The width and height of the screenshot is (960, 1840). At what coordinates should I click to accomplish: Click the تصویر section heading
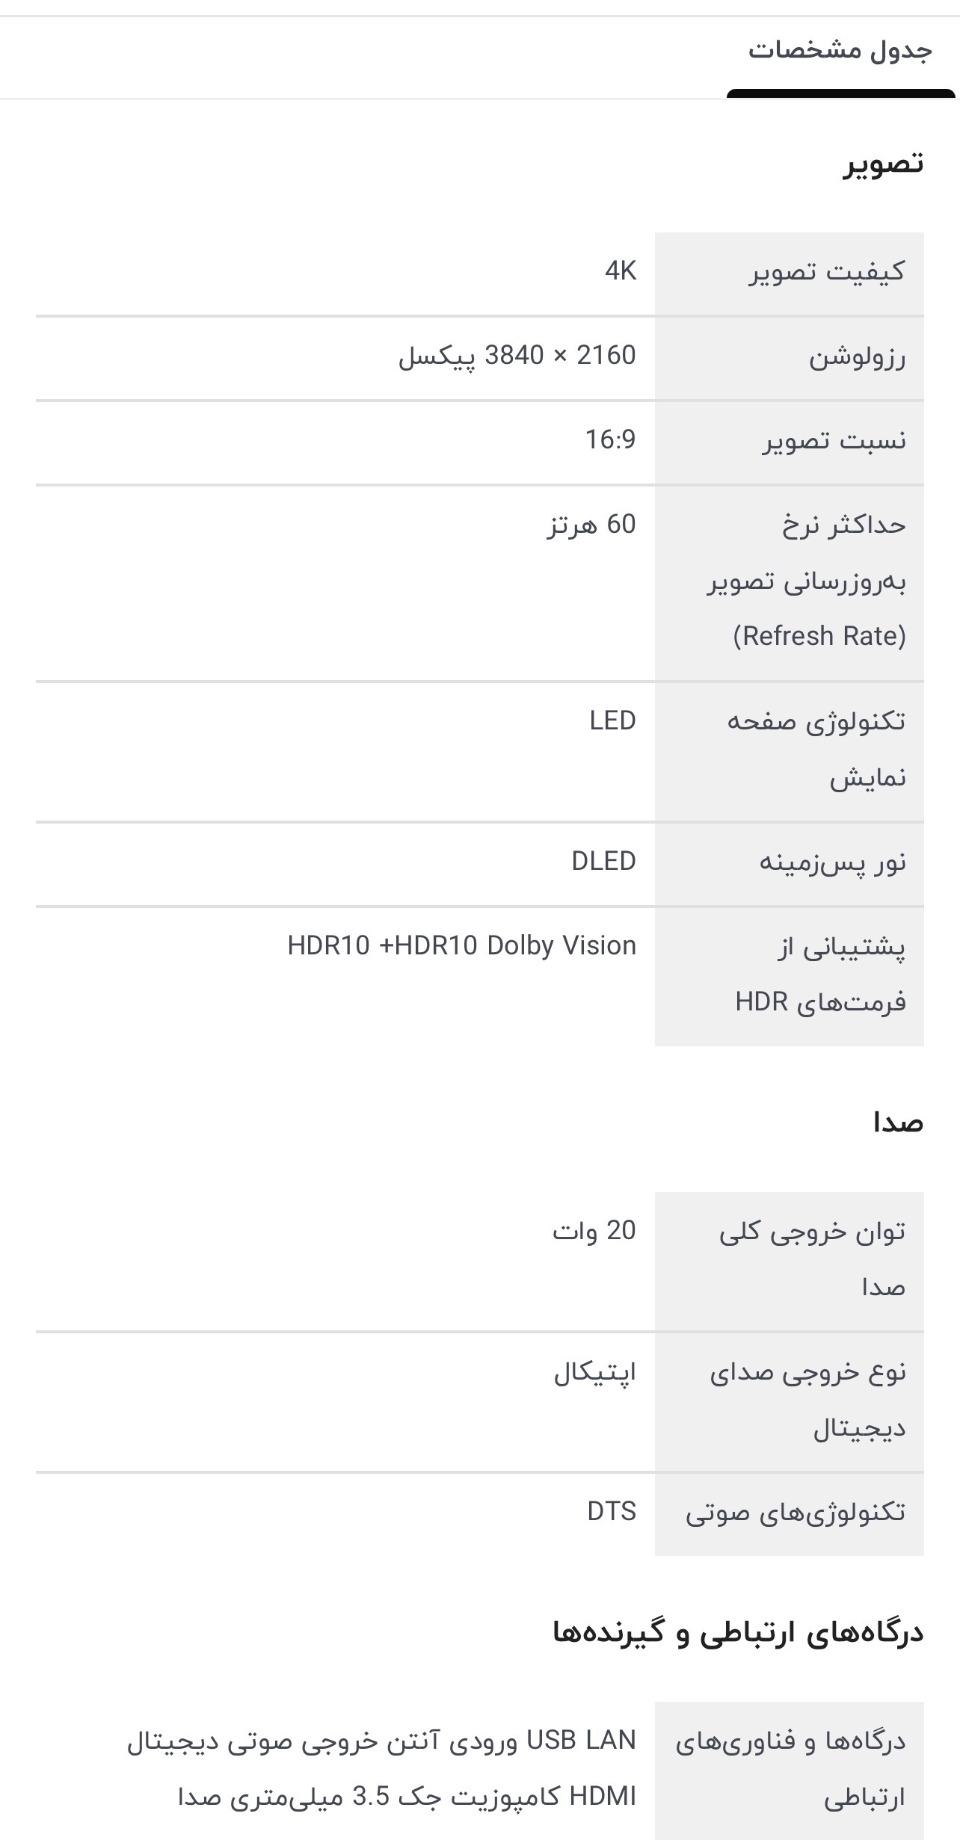(x=883, y=163)
